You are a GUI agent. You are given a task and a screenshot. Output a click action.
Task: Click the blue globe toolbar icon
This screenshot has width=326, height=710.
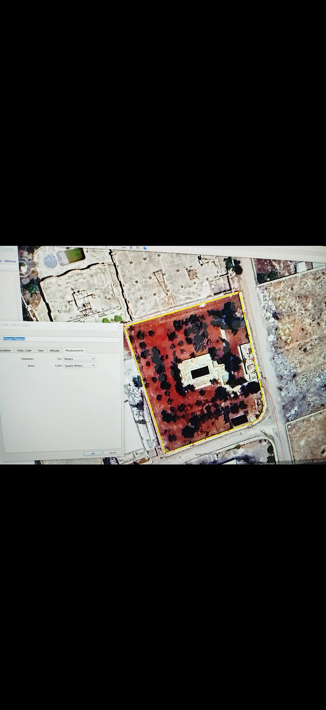coord(145,248)
